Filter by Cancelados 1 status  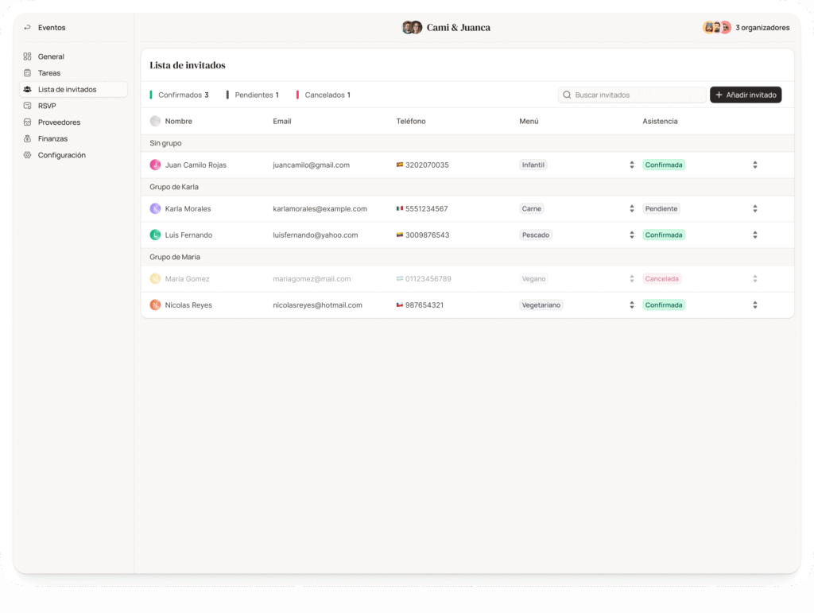[x=327, y=95]
